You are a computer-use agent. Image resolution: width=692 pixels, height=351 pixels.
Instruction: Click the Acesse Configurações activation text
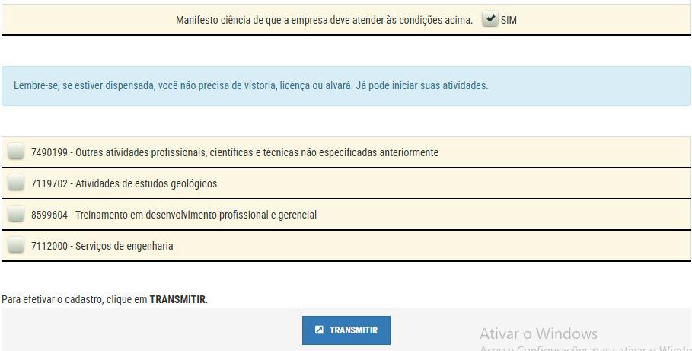tap(585, 348)
